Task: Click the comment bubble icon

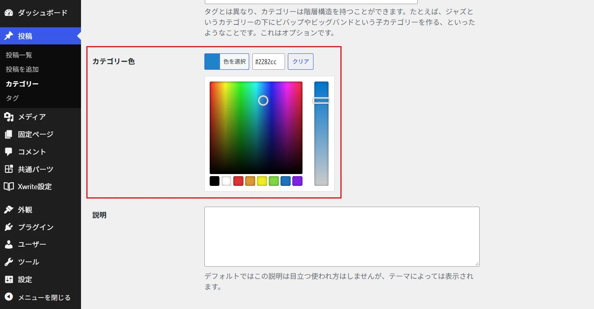Action: [9, 152]
